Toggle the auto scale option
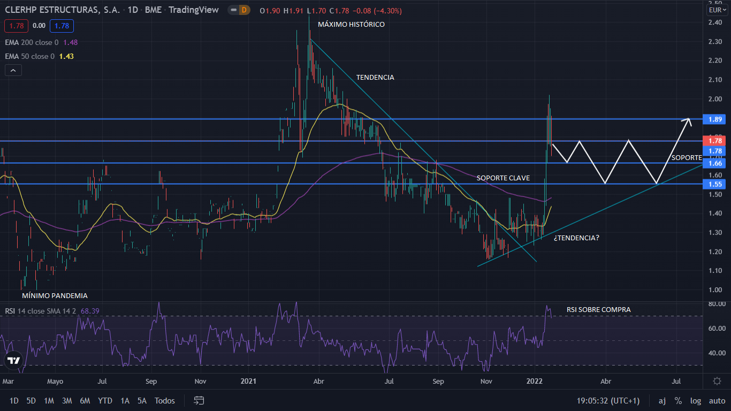Screen dimensions: 731x411 click(x=717, y=400)
